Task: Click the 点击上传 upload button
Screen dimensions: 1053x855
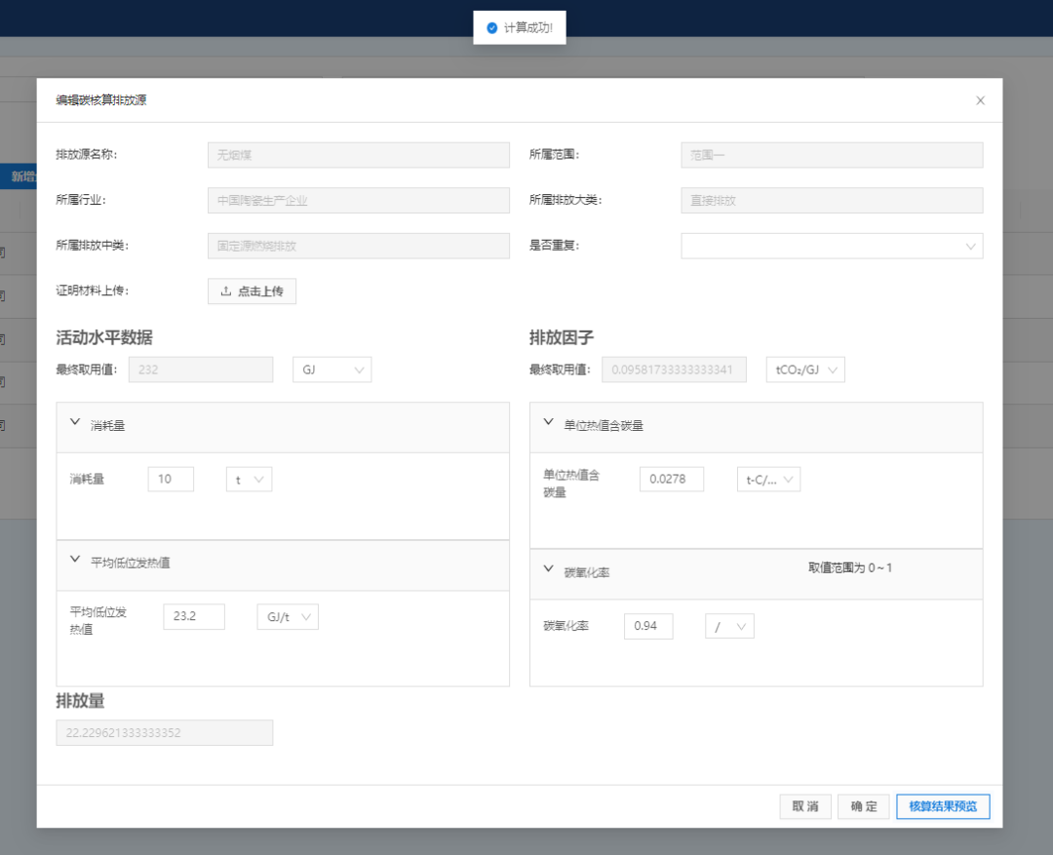Action: click(252, 291)
